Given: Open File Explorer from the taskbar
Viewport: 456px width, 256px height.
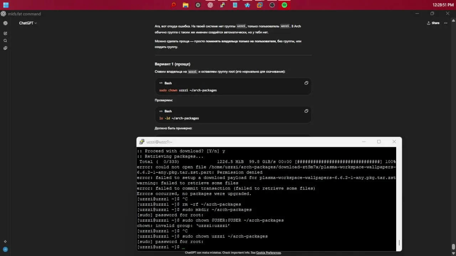Looking at the screenshot, I should coord(186,5).
